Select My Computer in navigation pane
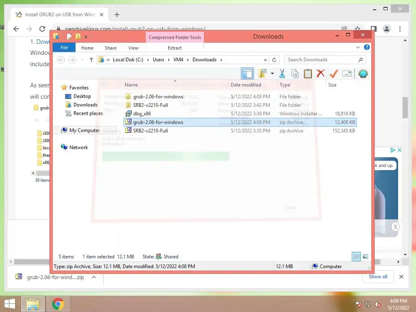Viewport: 416px width, 312px height. coord(84,130)
